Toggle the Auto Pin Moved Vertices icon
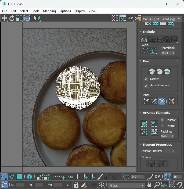The height and width of the screenshot is (189, 184). tap(161, 101)
